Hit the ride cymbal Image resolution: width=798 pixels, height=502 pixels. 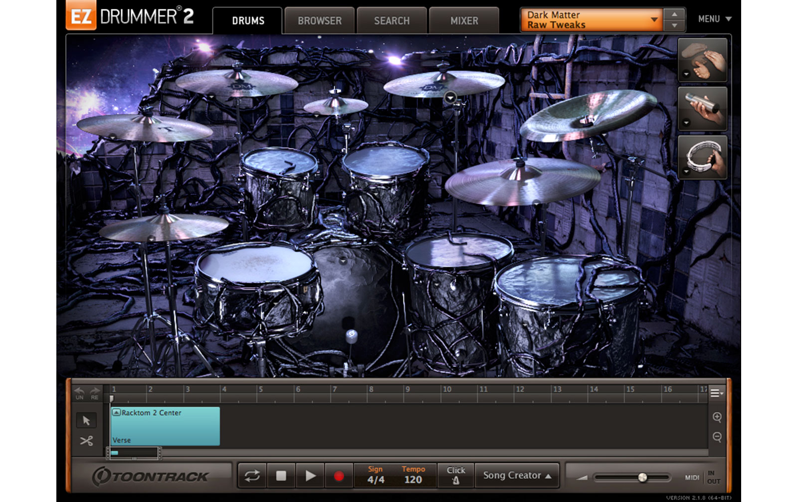[522, 181]
